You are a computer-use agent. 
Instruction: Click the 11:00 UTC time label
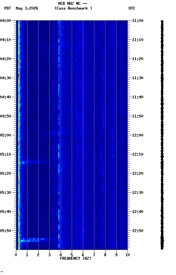[x=138, y=21]
